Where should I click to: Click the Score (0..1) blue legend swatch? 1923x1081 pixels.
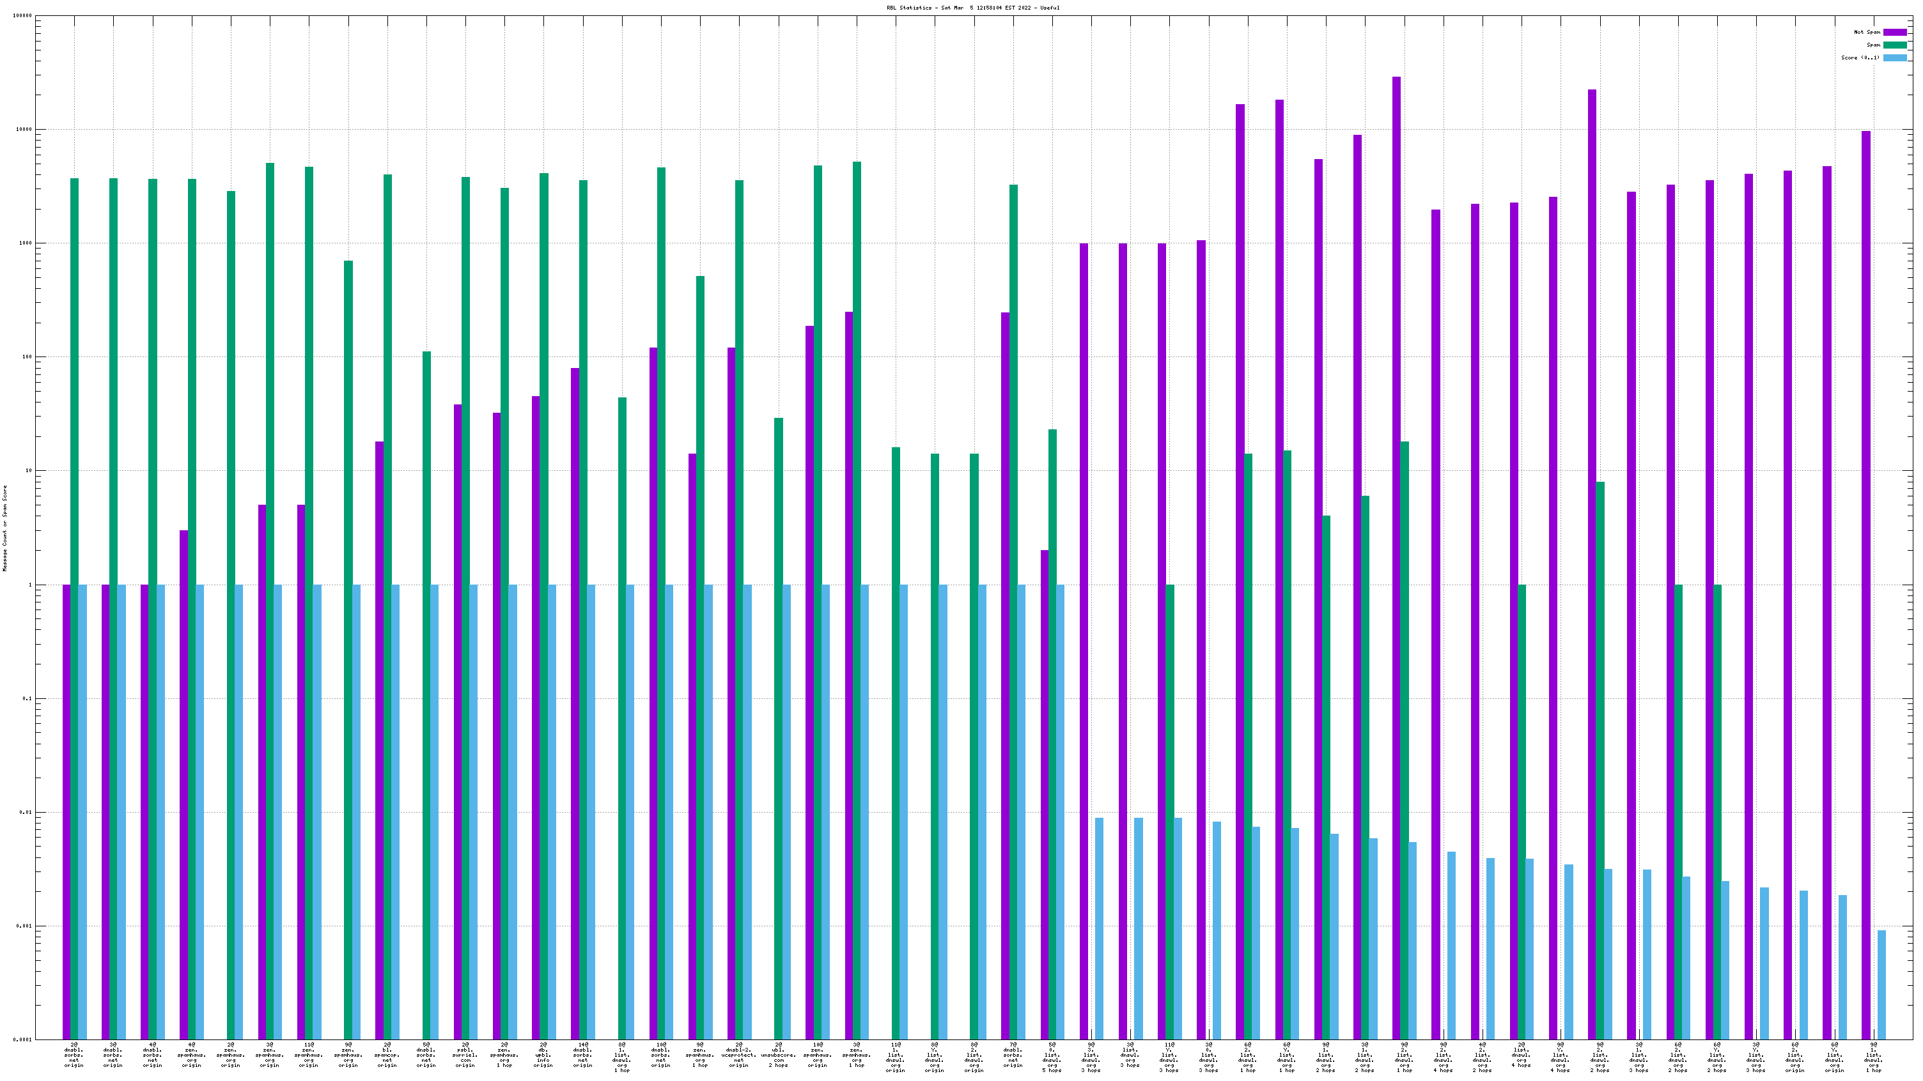pos(1895,57)
